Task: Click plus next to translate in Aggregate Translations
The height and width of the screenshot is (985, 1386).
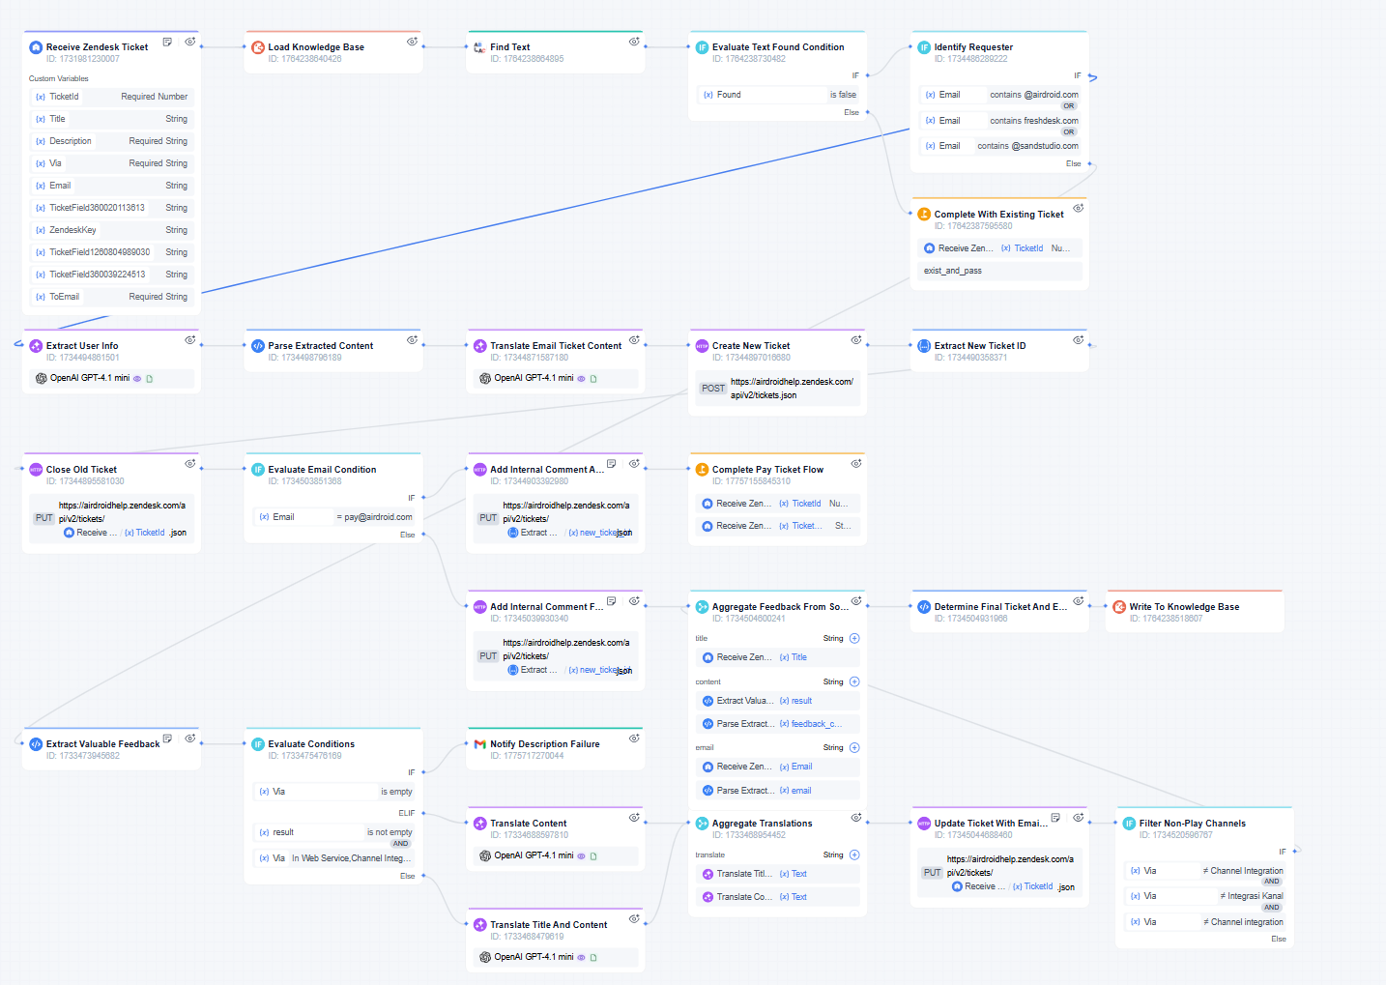Action: (854, 855)
